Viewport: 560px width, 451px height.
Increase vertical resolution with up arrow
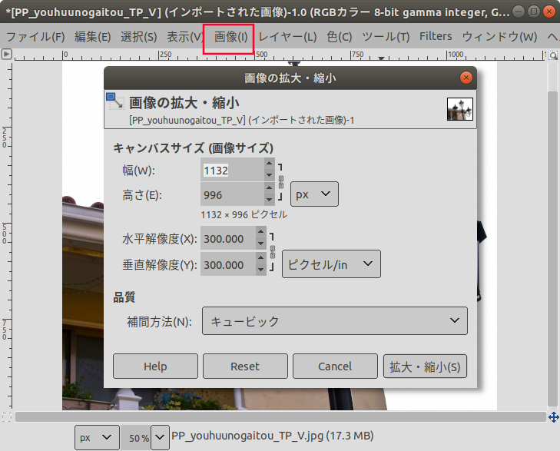point(261,258)
